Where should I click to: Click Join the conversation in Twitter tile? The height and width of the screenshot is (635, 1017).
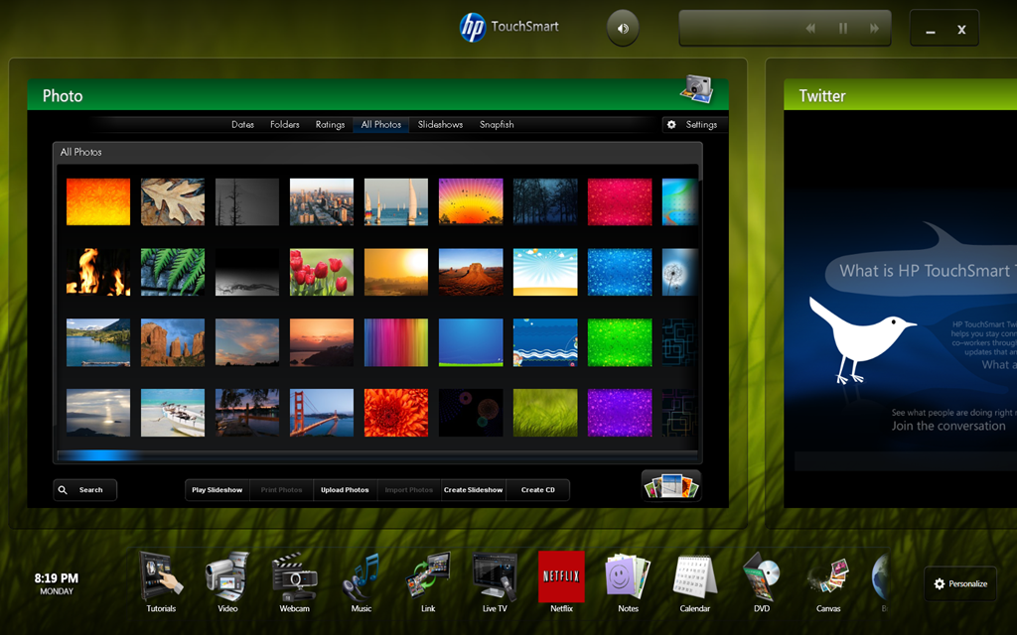(948, 426)
